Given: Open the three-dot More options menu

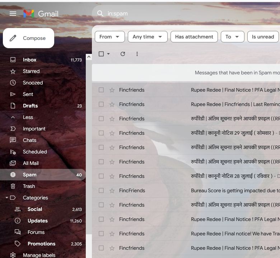Looking at the screenshot, I should click(137, 54).
